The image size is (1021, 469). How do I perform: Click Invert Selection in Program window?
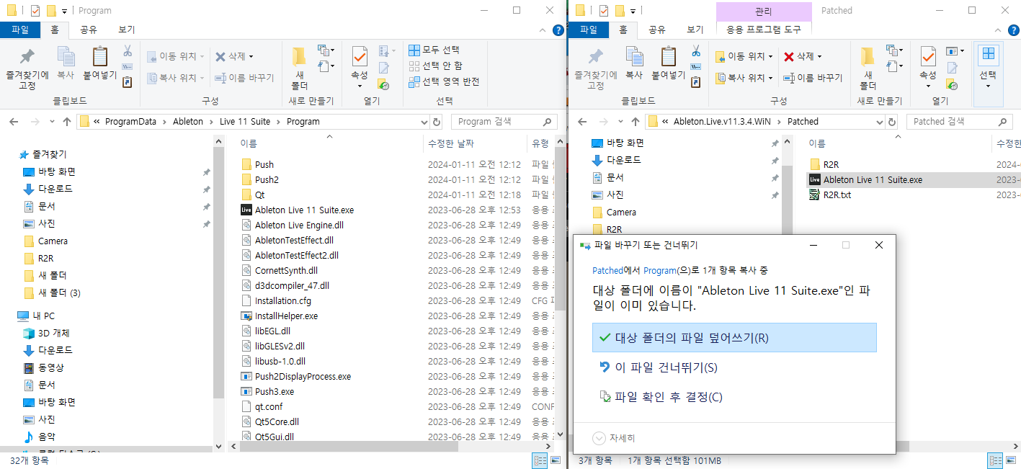pyautogui.click(x=444, y=81)
